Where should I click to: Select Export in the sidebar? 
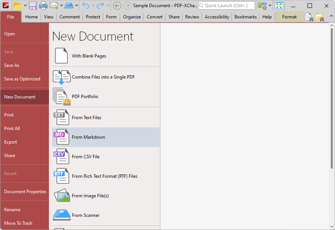tap(24, 142)
